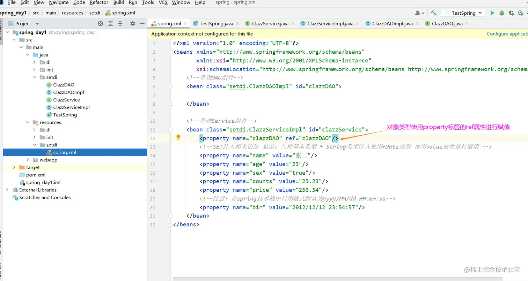The image size is (528, 281).
Task: Switch to the ClazzServiceImpl.java tab
Action: (x=330, y=23)
